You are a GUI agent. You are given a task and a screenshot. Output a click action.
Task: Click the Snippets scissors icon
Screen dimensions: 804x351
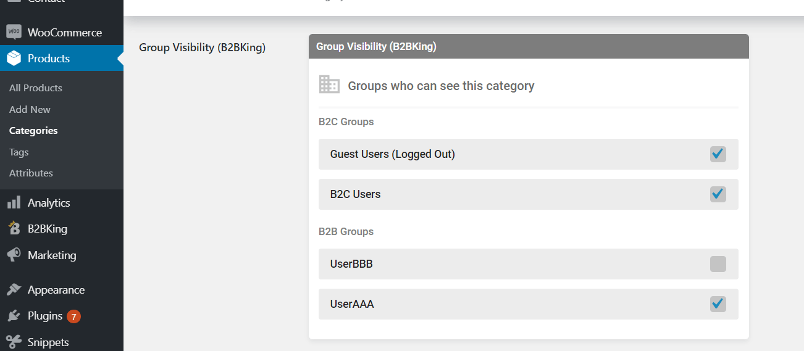14,342
